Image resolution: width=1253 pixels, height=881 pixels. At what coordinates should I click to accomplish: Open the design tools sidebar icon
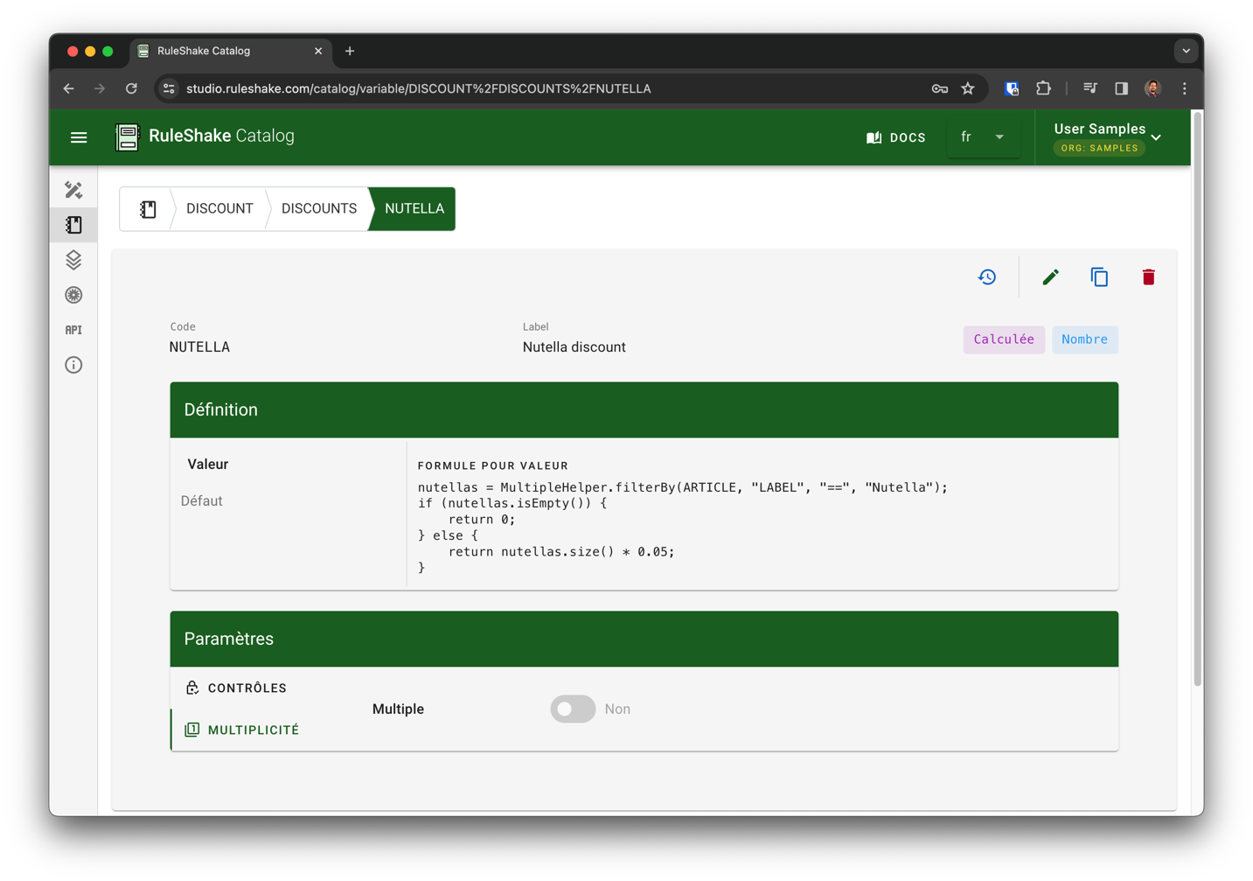(x=73, y=190)
